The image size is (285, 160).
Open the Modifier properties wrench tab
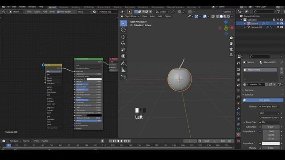click(239, 108)
